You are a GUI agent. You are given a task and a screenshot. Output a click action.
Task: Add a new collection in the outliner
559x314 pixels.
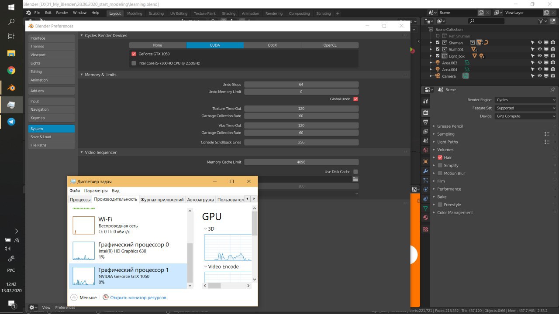[553, 21]
